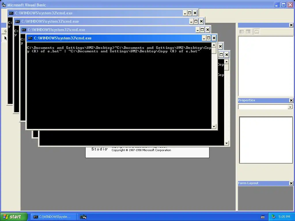
Task: Click the Form Layout panel title
Action: point(248,183)
